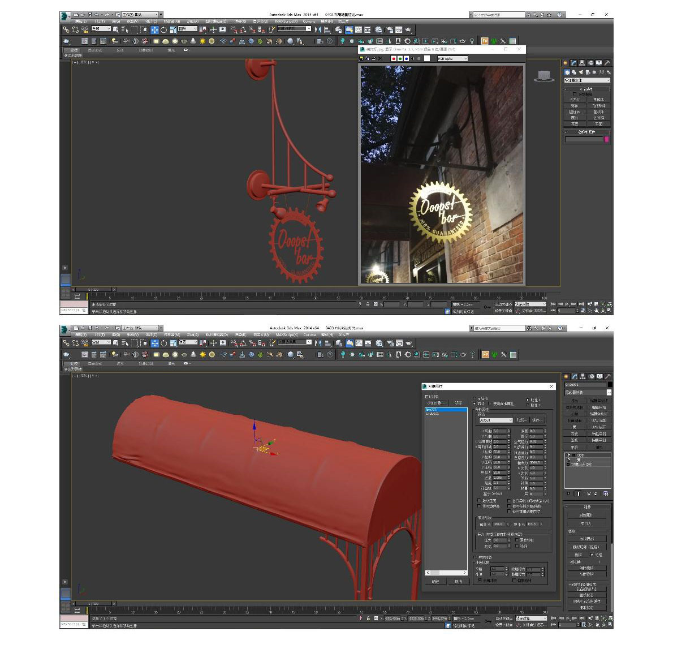Open the MAXScript menu in bottom screenshot
Image resolution: width=673 pixels, height=653 pixels.
click(287, 334)
